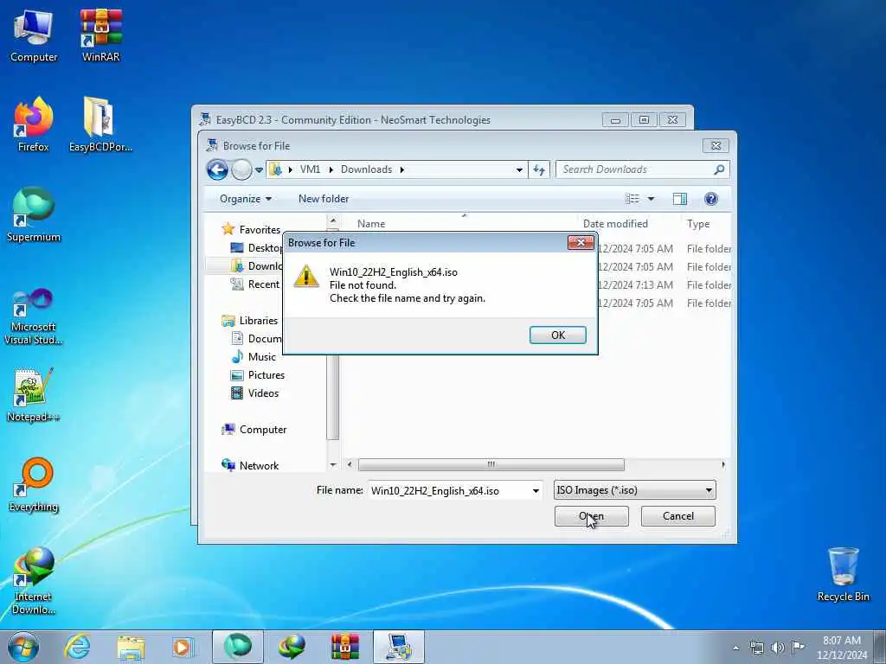Select Documents library in navigation pane

click(256, 338)
